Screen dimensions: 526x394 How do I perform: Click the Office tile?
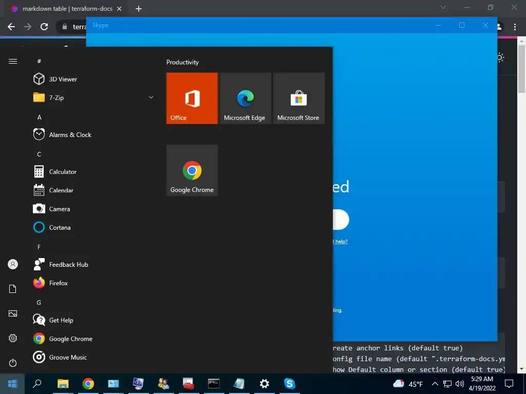pos(192,98)
